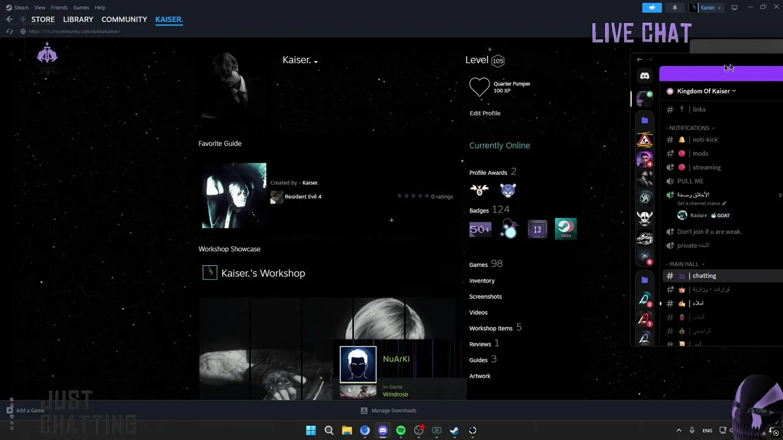
Task: Open the Friends menu in Steam
Action: tap(59, 7)
